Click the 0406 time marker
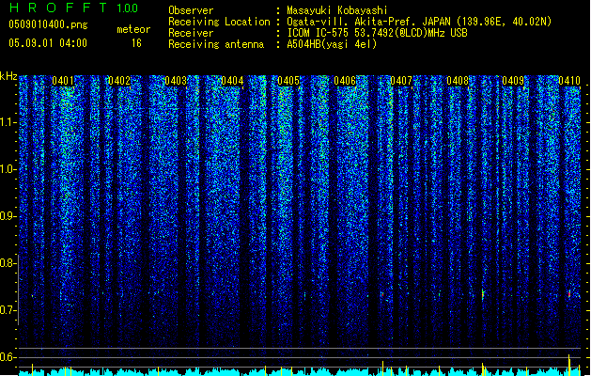591x376 pixels. click(x=345, y=81)
